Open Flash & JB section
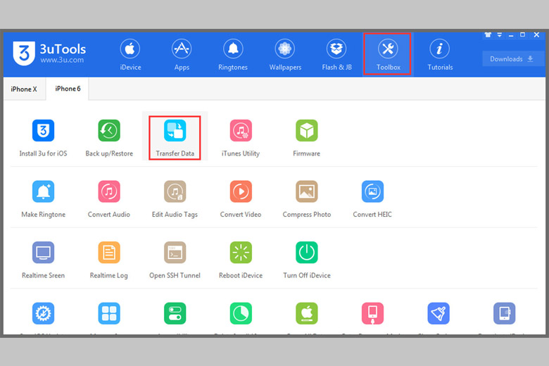The height and width of the screenshot is (366, 549). pyautogui.click(x=336, y=55)
